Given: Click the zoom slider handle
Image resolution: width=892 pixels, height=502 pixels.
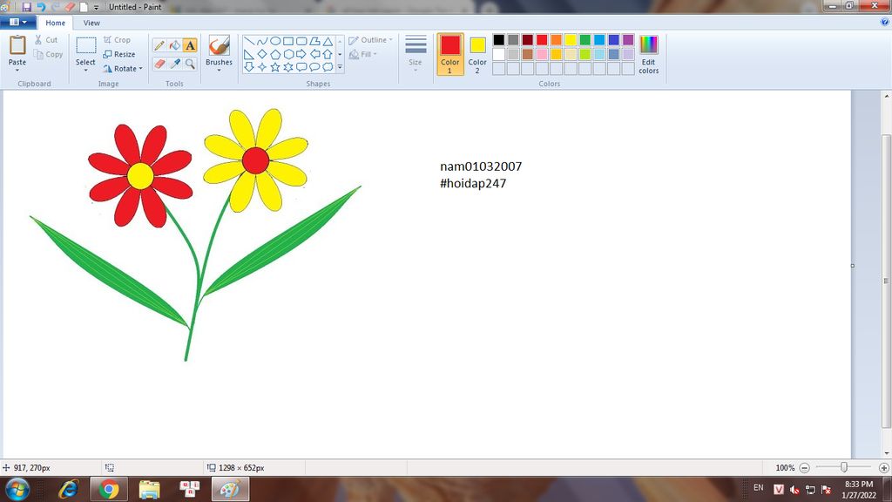Looking at the screenshot, I should tap(843, 467).
